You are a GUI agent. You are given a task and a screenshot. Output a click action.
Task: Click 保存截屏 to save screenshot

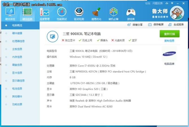(156, 25)
